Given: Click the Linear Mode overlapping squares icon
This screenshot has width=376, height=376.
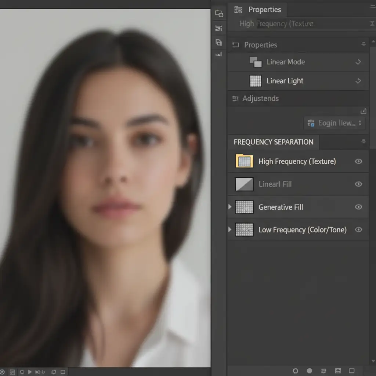Looking at the screenshot, I should tap(256, 62).
